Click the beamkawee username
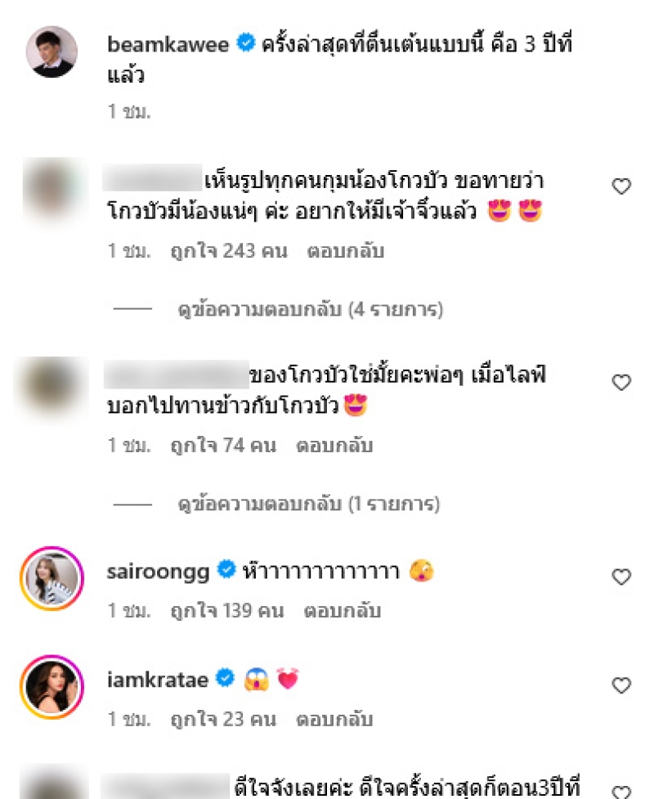654x799 pixels. (169, 44)
